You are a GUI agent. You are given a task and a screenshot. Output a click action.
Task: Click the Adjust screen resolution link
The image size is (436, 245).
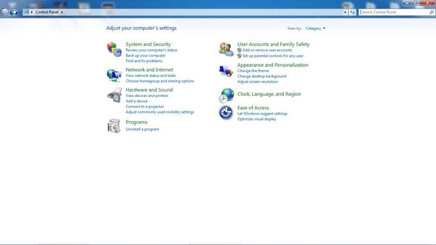point(257,82)
